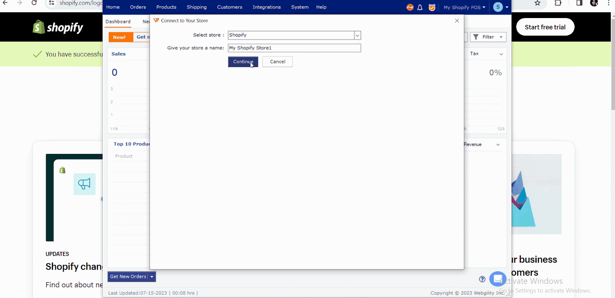Click the orange New! badge

(120, 37)
